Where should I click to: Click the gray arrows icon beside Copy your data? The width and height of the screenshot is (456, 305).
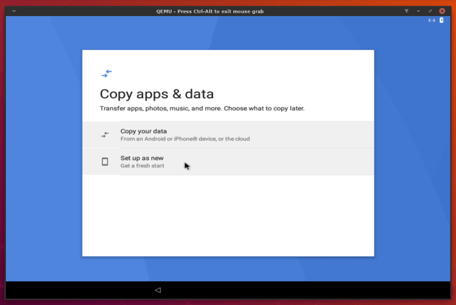point(105,135)
